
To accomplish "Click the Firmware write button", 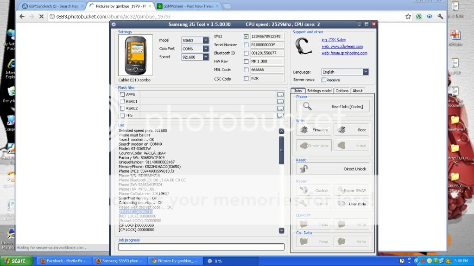I will tap(314, 130).
